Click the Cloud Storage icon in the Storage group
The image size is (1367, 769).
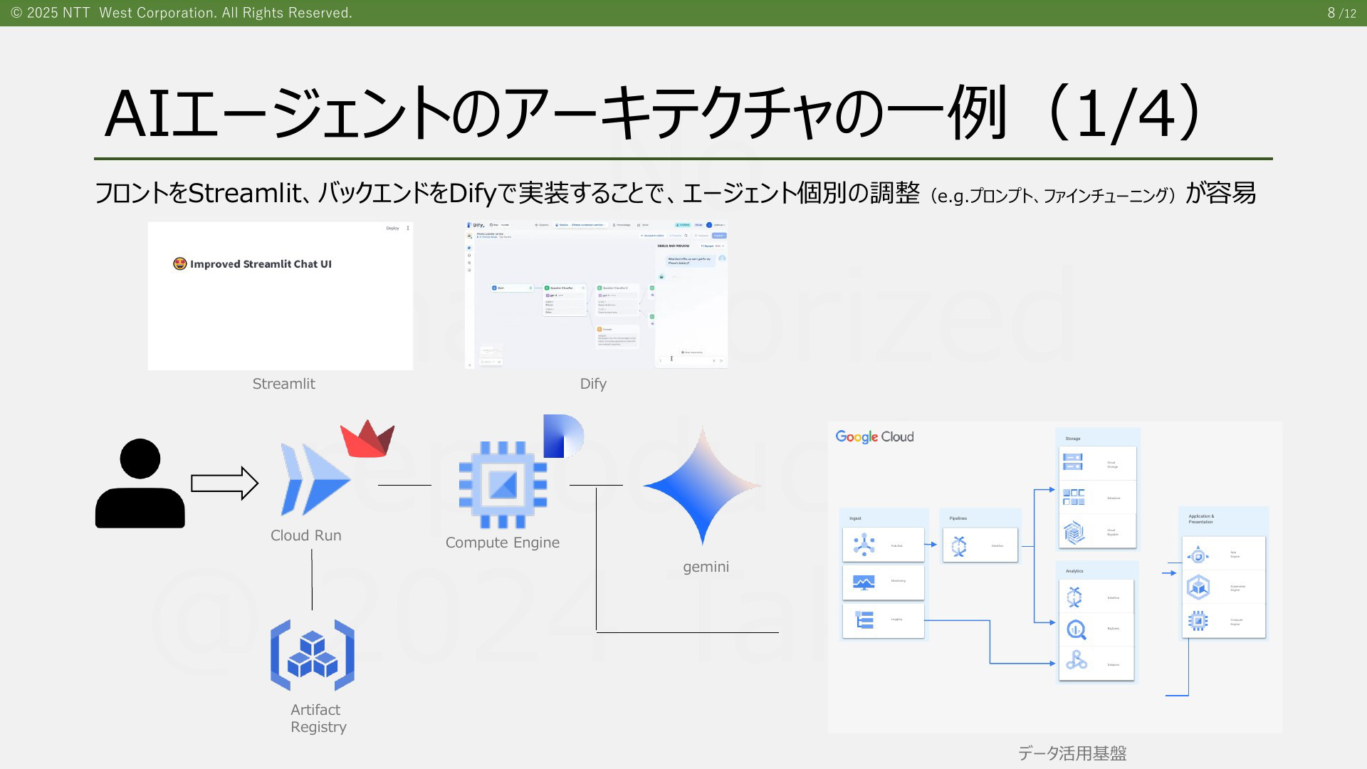[1073, 462]
